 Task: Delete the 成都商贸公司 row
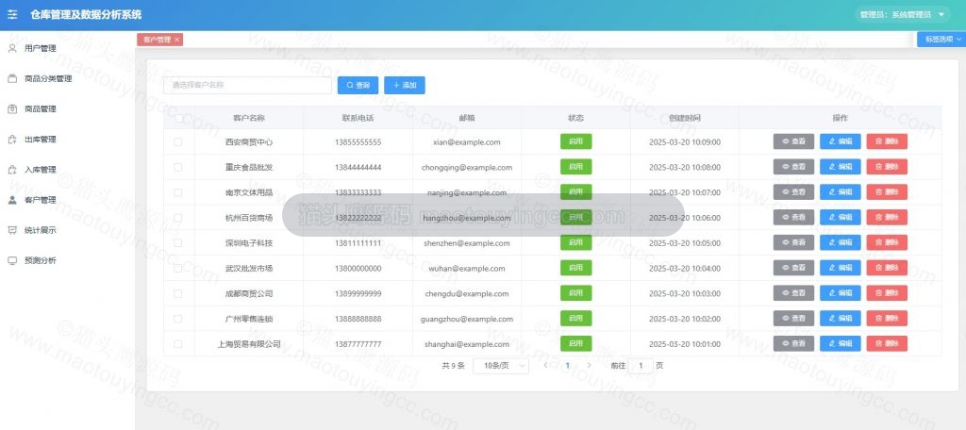(x=887, y=292)
